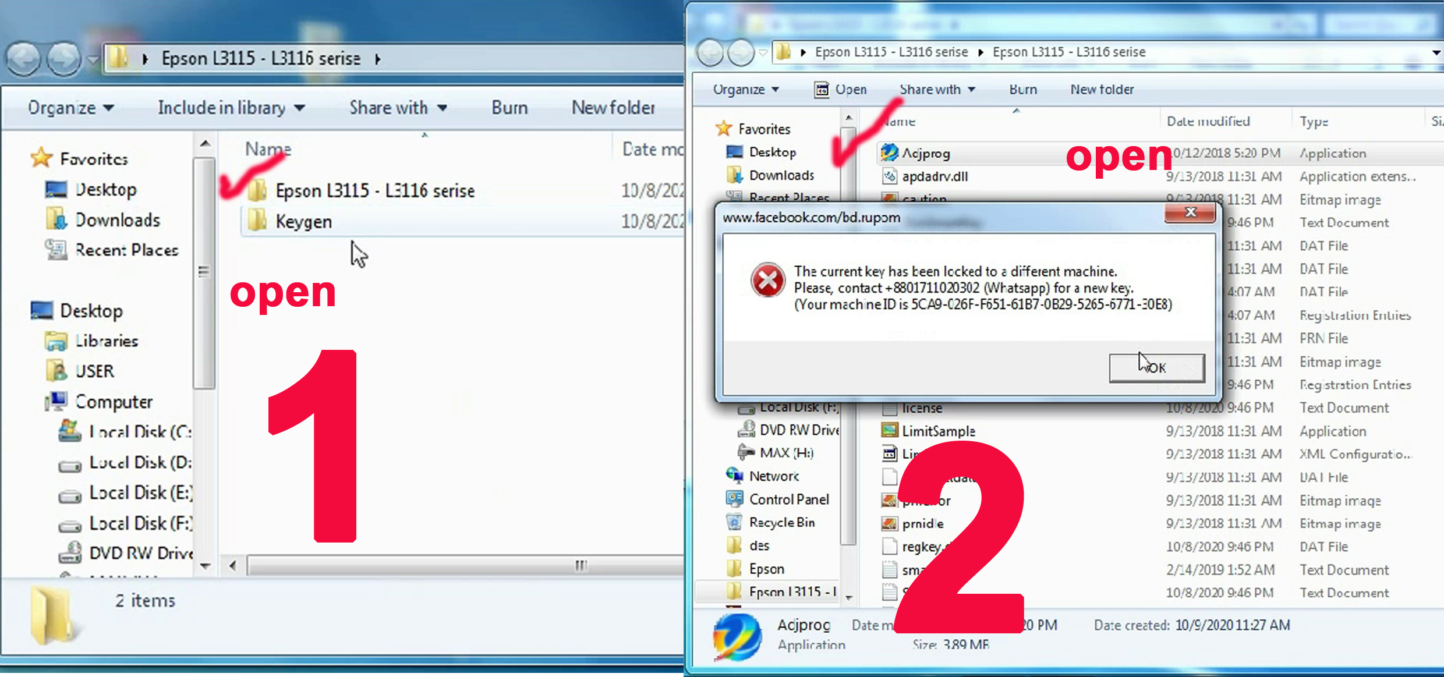Click Type column header in right window
This screenshot has width=1444, height=677.
[x=1314, y=121]
